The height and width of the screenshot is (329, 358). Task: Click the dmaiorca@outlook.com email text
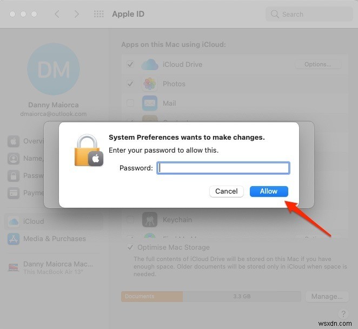point(54,114)
